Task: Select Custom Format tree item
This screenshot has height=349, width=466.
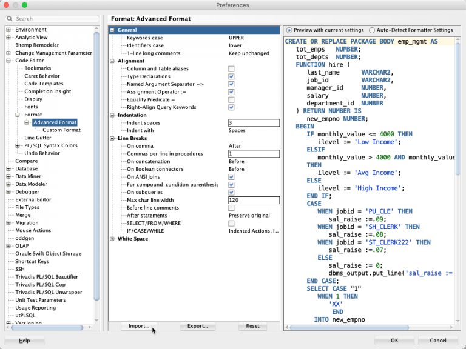Action: [61, 130]
